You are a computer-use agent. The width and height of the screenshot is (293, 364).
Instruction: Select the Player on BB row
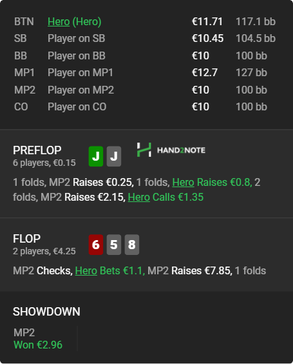coord(145,56)
